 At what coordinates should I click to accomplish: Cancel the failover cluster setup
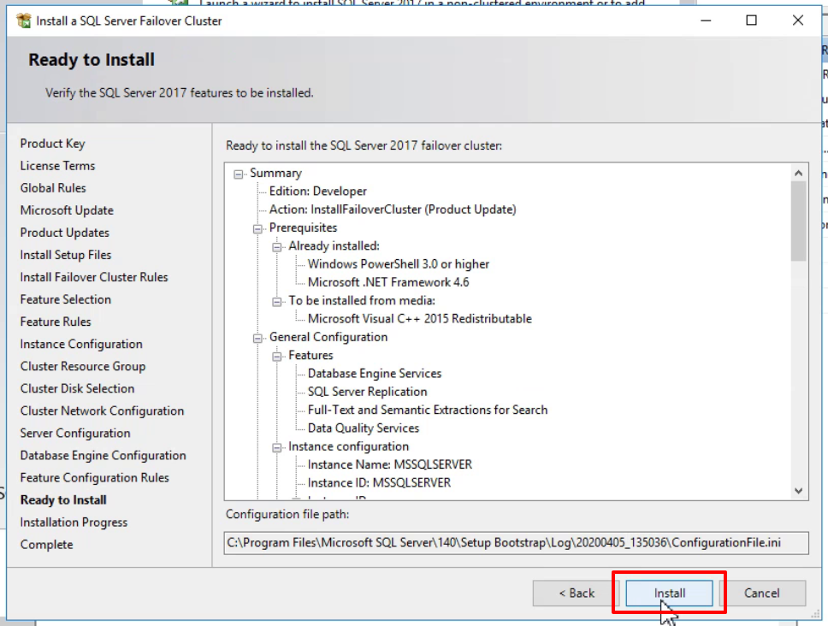761,593
